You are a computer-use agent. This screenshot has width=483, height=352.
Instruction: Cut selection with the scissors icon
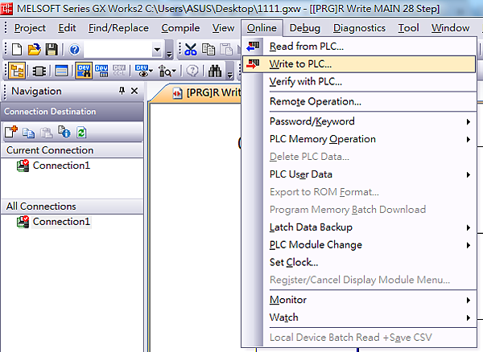tap(191, 50)
